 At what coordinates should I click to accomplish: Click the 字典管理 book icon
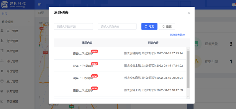coord(2,91)
